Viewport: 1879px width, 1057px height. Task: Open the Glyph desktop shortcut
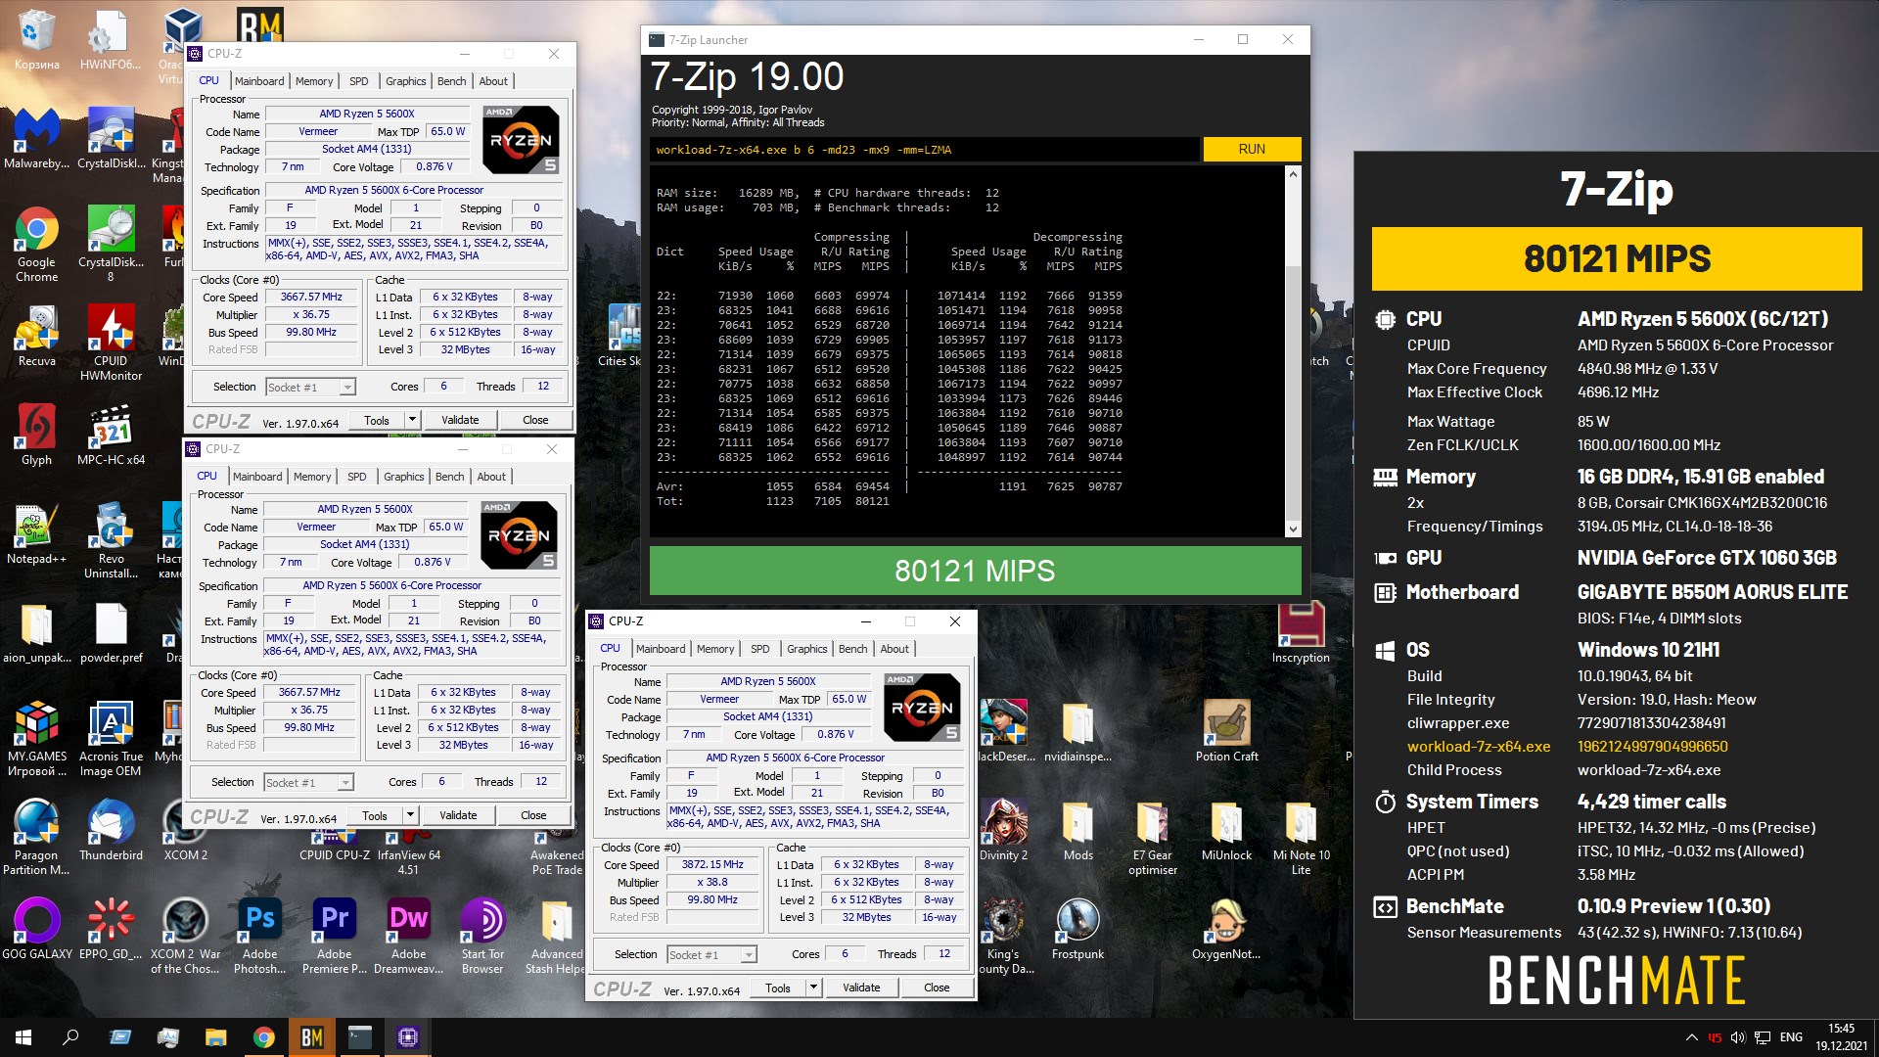click(36, 435)
